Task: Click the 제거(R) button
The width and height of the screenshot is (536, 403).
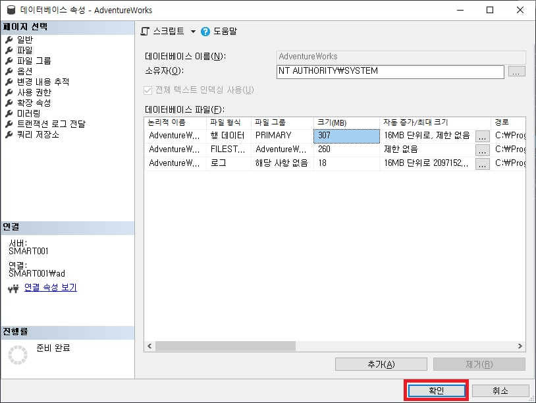Action: tap(479, 364)
